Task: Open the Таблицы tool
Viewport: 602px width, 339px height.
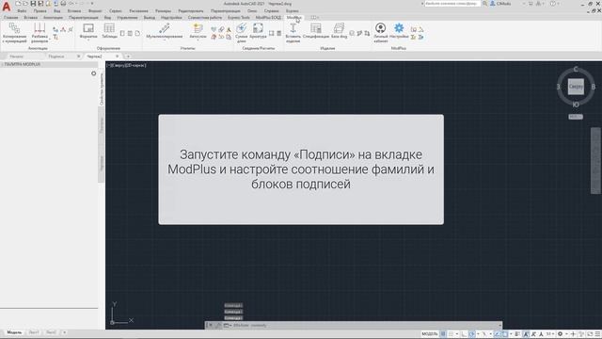Action: 109,31
